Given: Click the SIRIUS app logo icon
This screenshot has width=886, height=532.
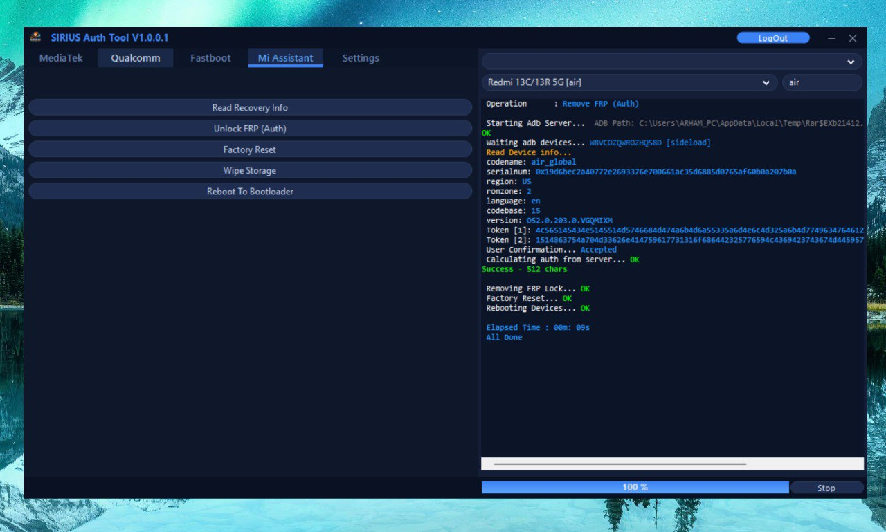Looking at the screenshot, I should pyautogui.click(x=35, y=38).
